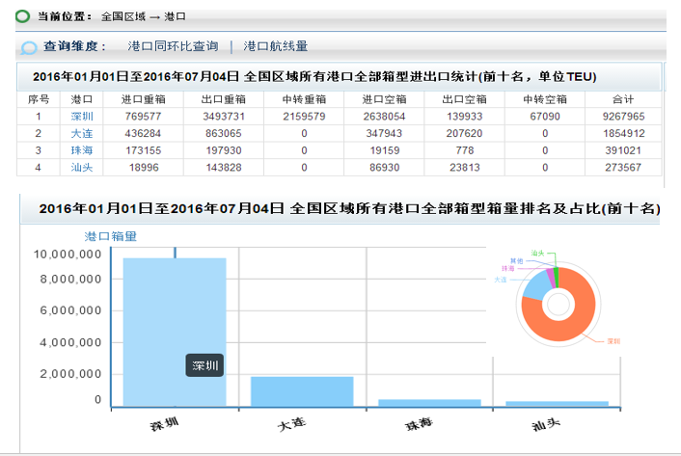This screenshot has width=681, height=456.
Task: Click the 大连 bar in the chart
Action: [302, 390]
